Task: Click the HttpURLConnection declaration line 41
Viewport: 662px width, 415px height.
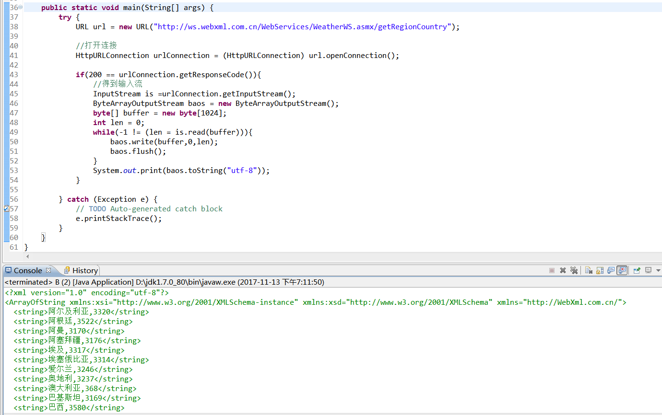Action: (237, 56)
